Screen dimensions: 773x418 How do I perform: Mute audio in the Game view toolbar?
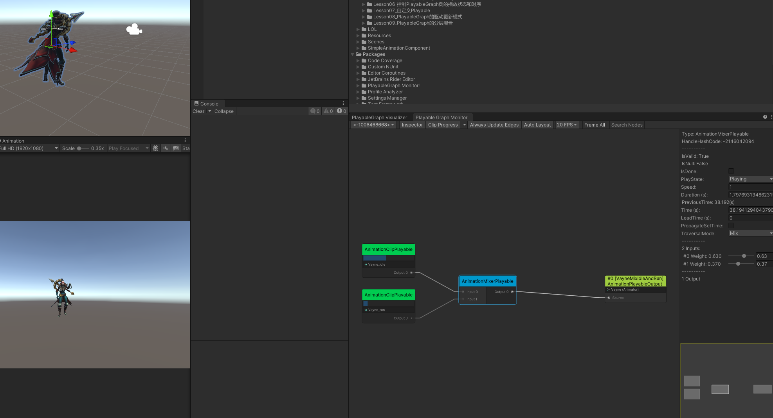(x=166, y=148)
